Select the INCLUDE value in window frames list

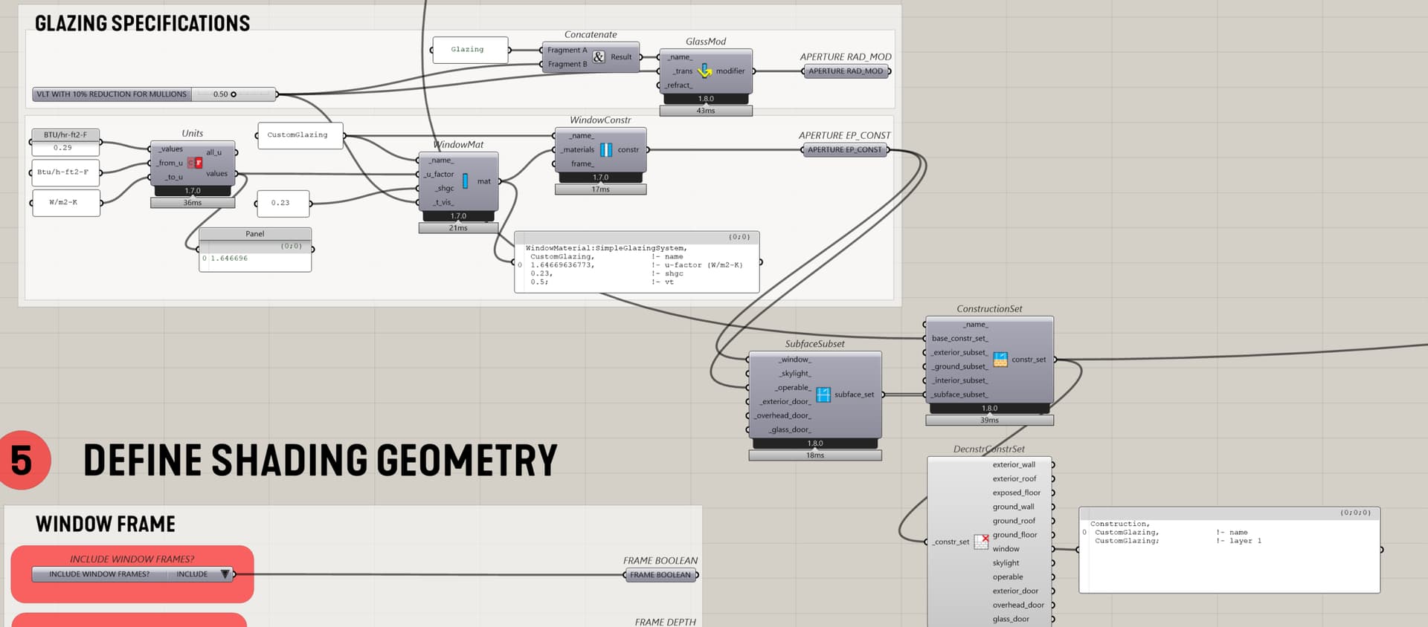(192, 574)
